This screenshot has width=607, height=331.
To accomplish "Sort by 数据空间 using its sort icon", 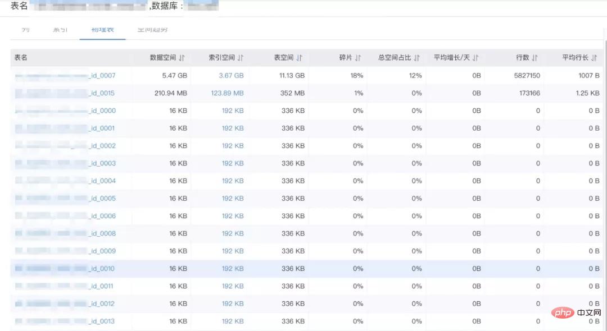I will (182, 58).
